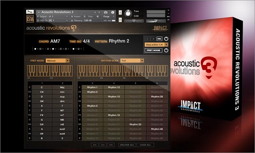The image size is (255, 153).
Task: Click the acoustic revolutions 3 logo
Action: pyautogui.click(x=51, y=28)
